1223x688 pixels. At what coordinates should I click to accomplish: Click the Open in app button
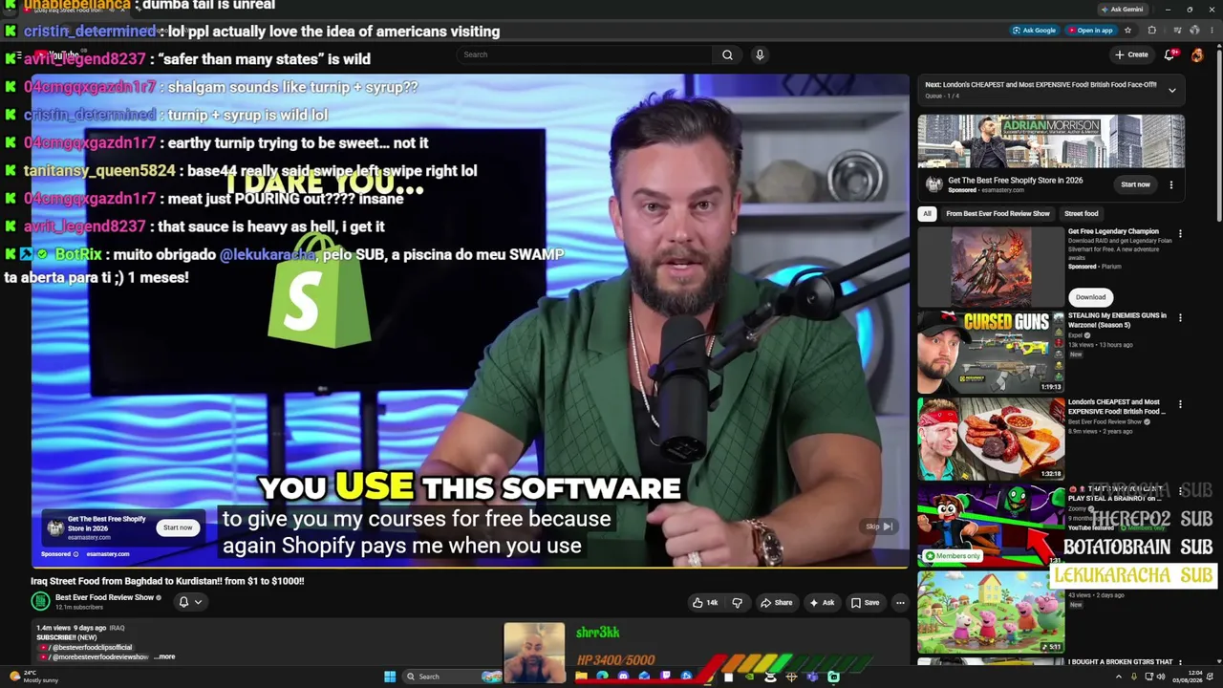(x=1091, y=31)
